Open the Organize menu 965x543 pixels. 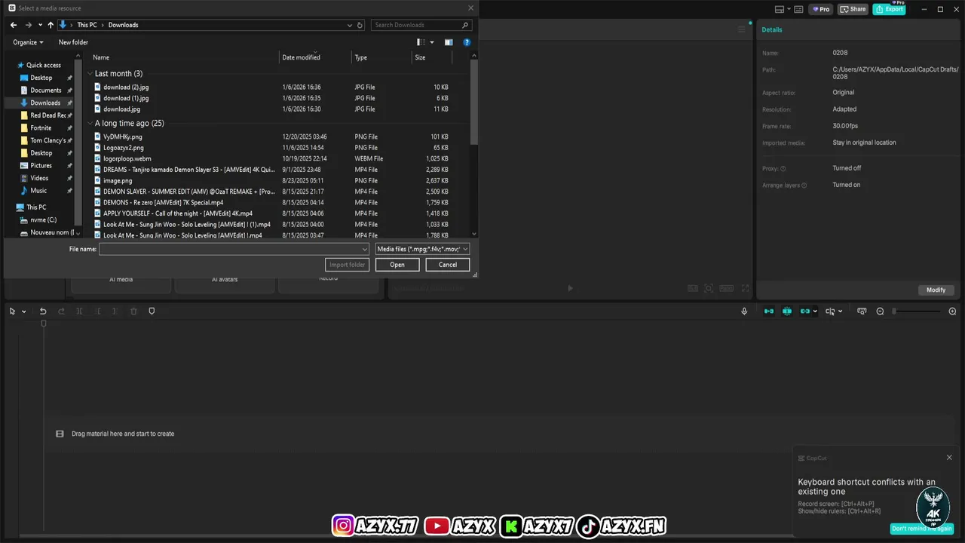pyautogui.click(x=28, y=42)
